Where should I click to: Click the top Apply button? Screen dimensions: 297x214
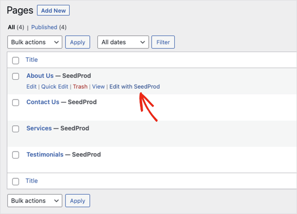pos(78,42)
